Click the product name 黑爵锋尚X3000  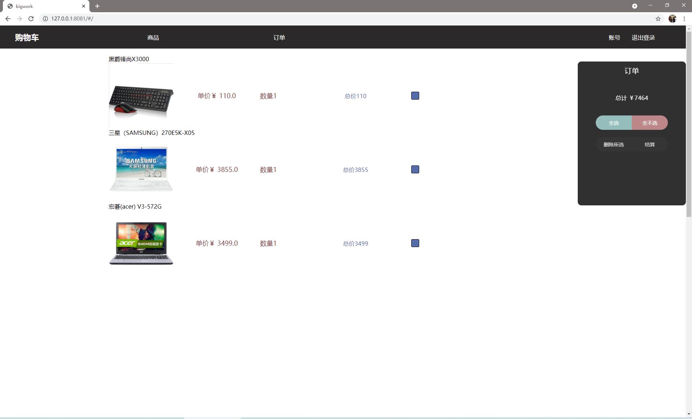129,59
